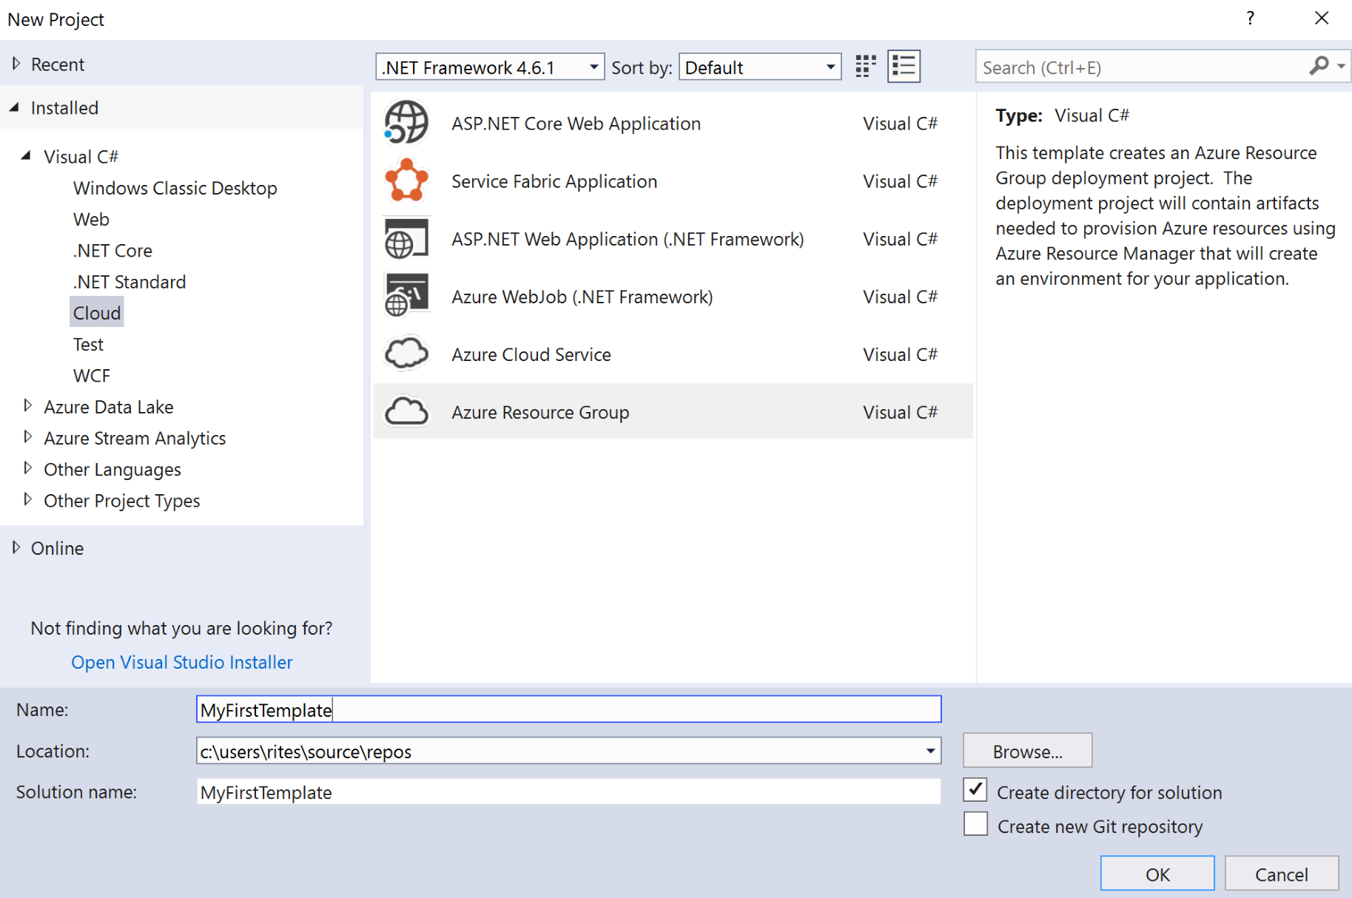Screen dimensions: 1352x898
Task: Open the .NET Framework version dropdown
Action: click(x=490, y=67)
